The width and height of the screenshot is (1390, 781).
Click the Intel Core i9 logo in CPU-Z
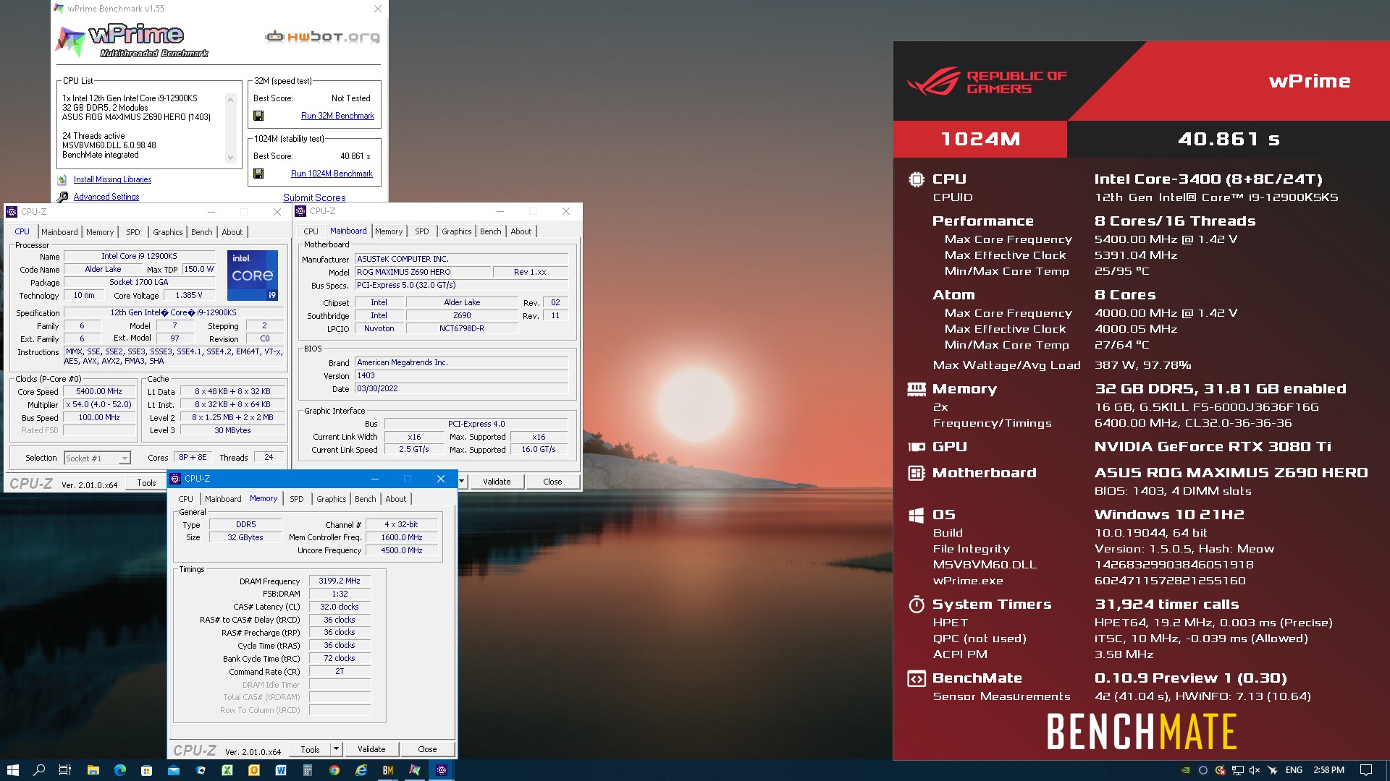pos(253,276)
